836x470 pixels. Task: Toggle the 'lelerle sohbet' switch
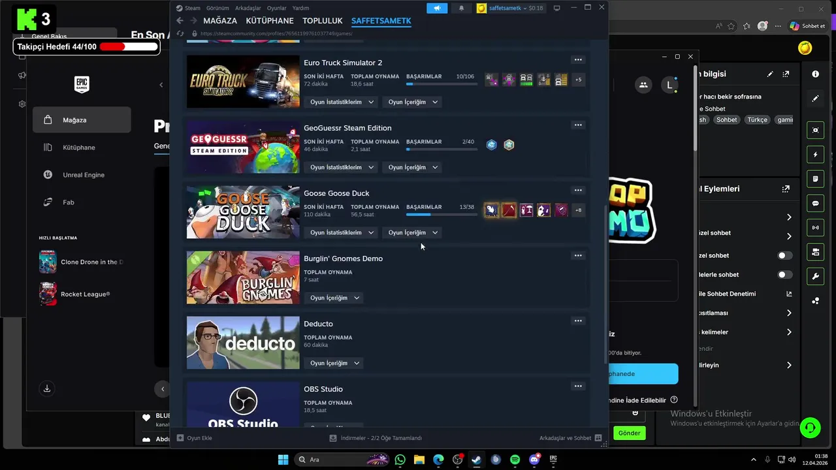(785, 275)
